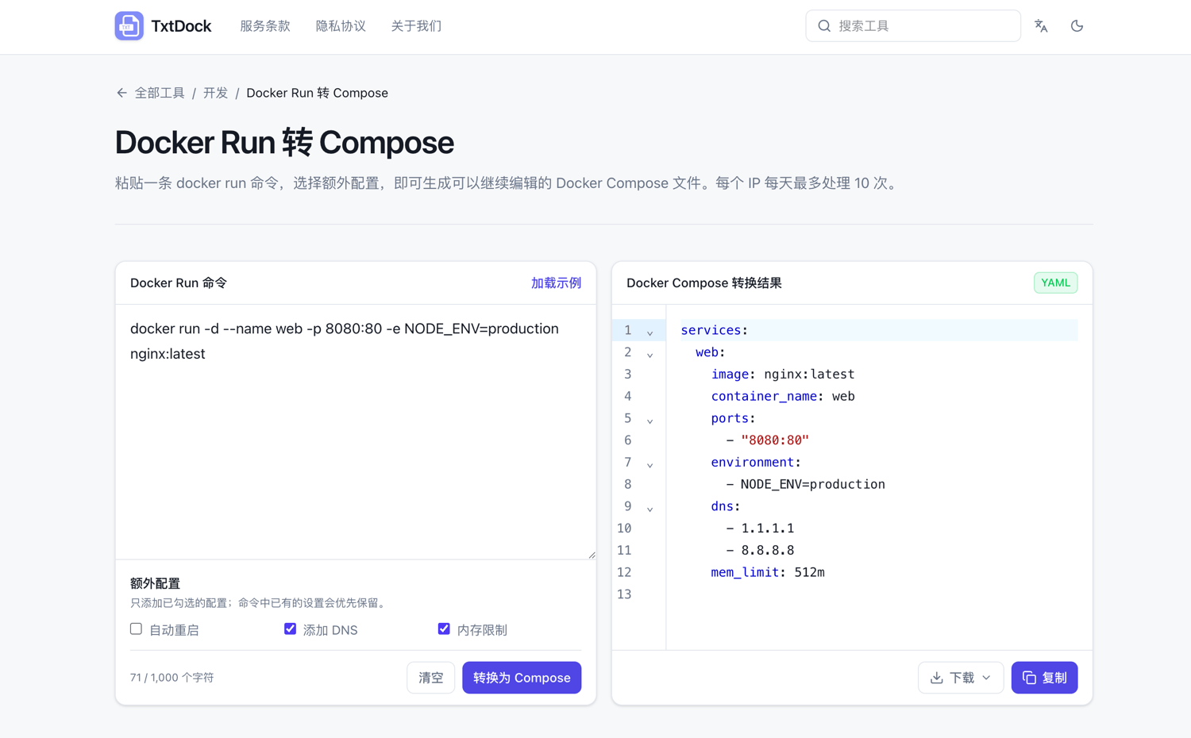This screenshot has width=1191, height=738.
Task: Click the container_name: web line
Action: 783,396
